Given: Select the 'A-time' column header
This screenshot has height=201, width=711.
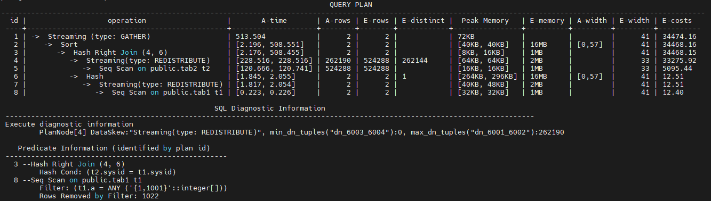Looking at the screenshot, I should point(274,21).
